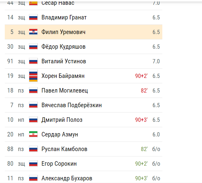Click the Armenian flag beside Хорен Байрамян
Image resolution: width=202 pixels, height=183 pixels.
pos(33,76)
